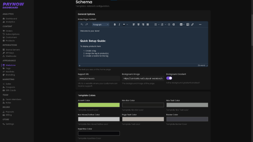This screenshot has width=253, height=142.
Task: Click the undo icon in editor toolbar
Action: pyautogui.click(x=82, y=25)
